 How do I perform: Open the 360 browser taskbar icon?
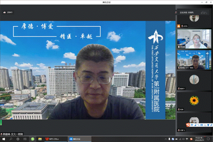tap(33, 139)
